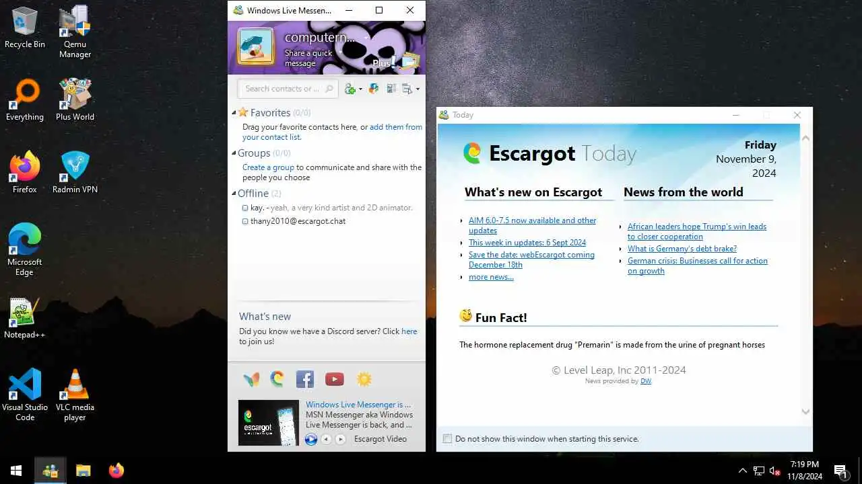Click the Escargot swirl tab icon

277,379
